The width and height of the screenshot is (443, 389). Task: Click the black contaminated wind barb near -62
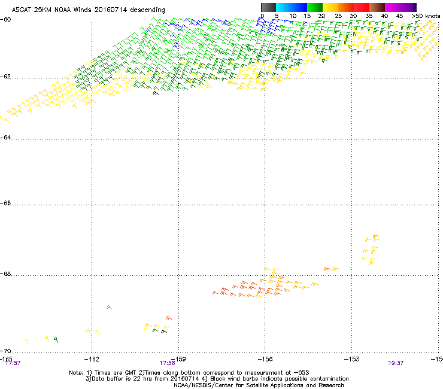[x=156, y=93]
